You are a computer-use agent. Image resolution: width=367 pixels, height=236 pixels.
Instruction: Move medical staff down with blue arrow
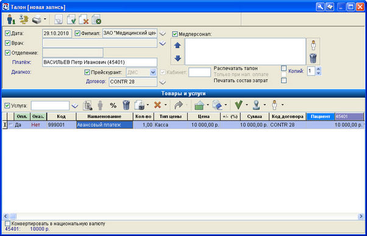[178, 58]
